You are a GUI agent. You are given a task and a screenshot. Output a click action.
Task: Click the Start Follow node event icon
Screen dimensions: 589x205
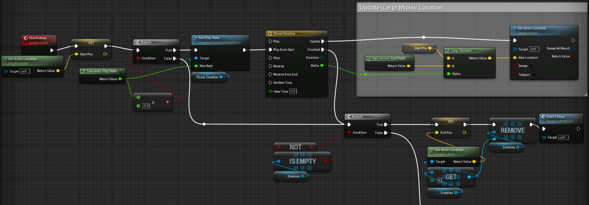[543, 117]
